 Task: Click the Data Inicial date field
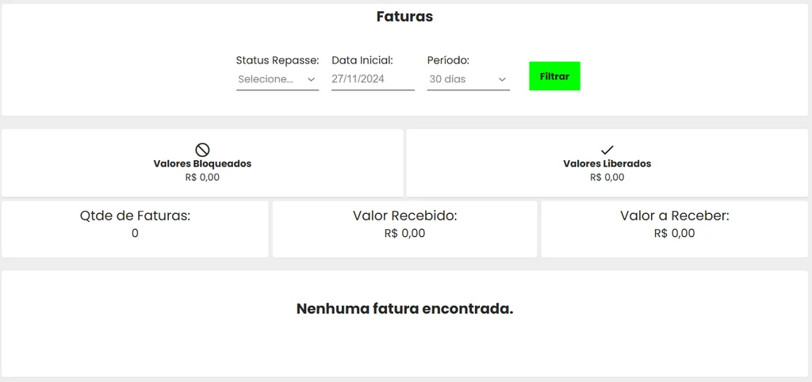pos(373,79)
